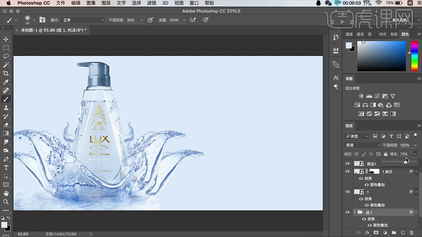Select the Smudge tool

(6, 142)
